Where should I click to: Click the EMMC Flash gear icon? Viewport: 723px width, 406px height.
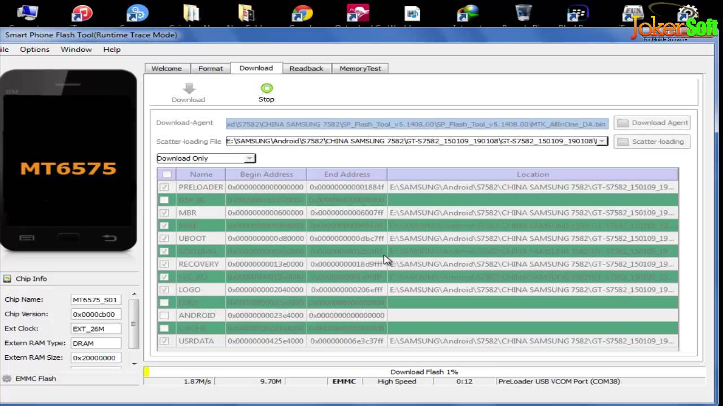click(7, 378)
